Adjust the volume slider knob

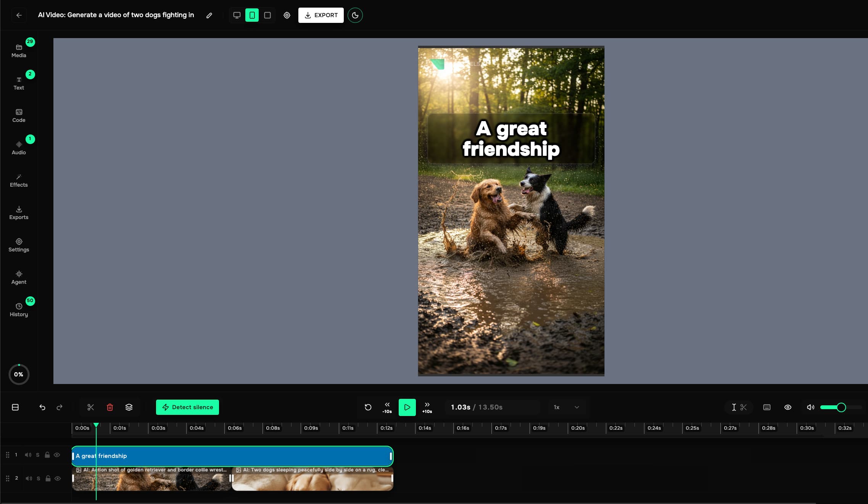tap(841, 407)
